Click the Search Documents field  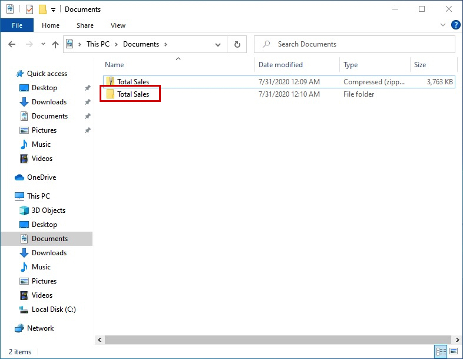[x=355, y=44]
